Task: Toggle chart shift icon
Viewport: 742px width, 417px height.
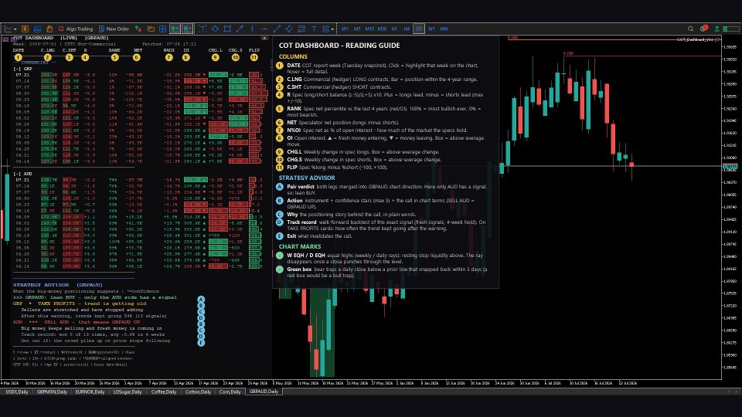Action: (187, 29)
